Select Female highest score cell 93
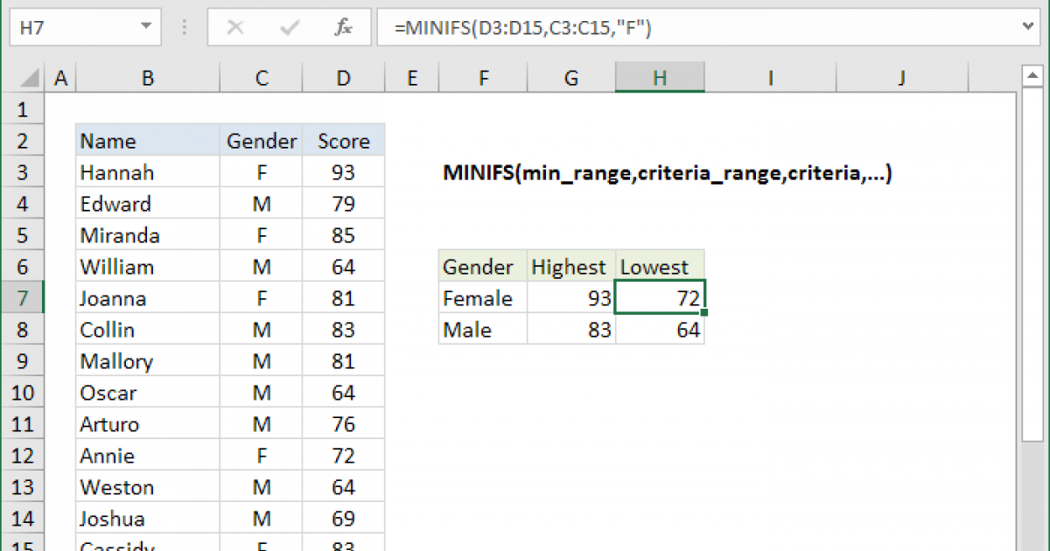The image size is (1050, 551). pos(570,298)
